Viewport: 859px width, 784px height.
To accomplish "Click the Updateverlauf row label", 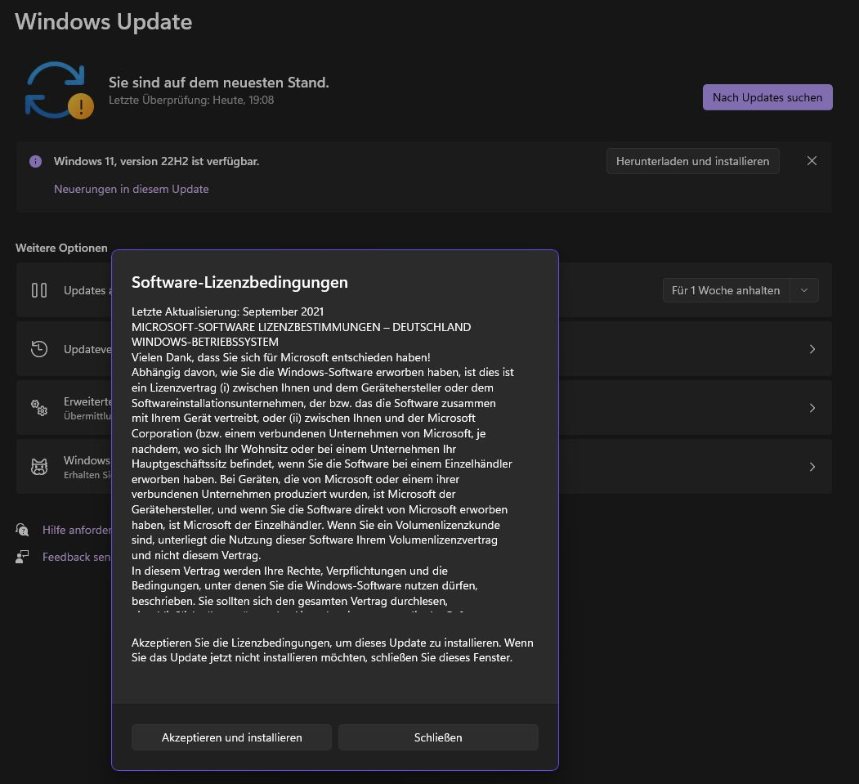I will pyautogui.click(x=87, y=349).
